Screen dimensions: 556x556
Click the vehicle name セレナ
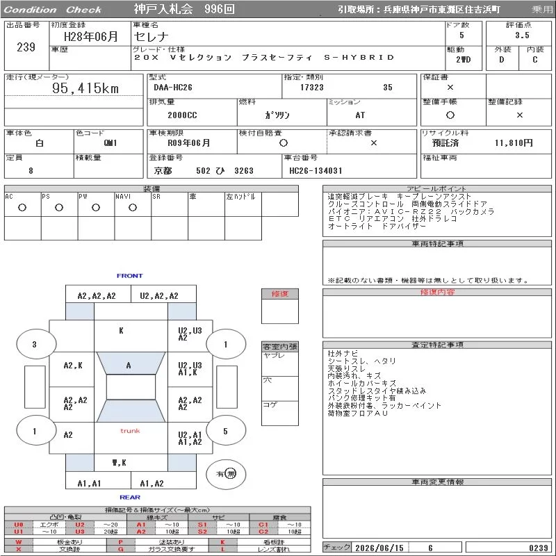click(151, 37)
